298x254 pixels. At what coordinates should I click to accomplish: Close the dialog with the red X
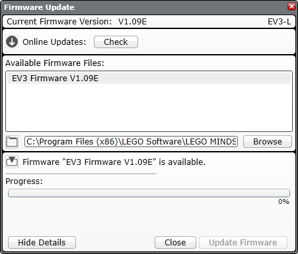[x=291, y=6]
